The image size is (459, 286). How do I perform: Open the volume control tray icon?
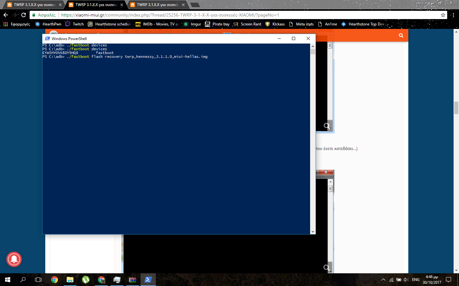[x=406, y=280]
